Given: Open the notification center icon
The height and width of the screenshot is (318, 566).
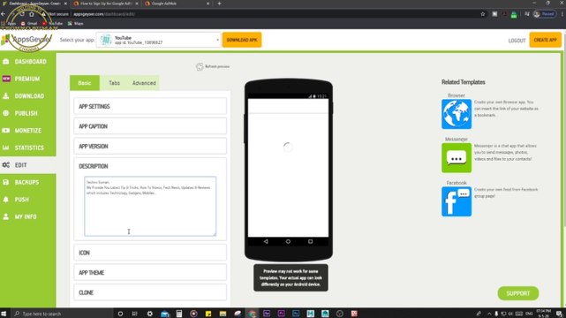Looking at the screenshot, I should point(559,314).
